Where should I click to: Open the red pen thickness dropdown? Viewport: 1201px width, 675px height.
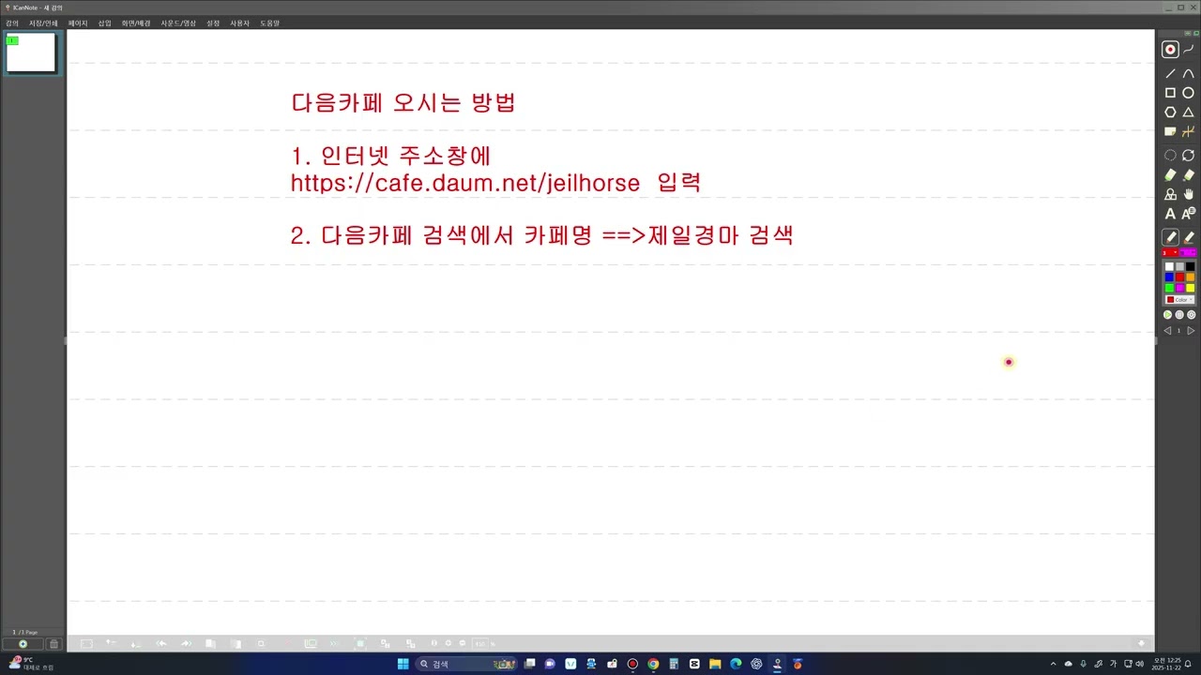click(x=1170, y=252)
